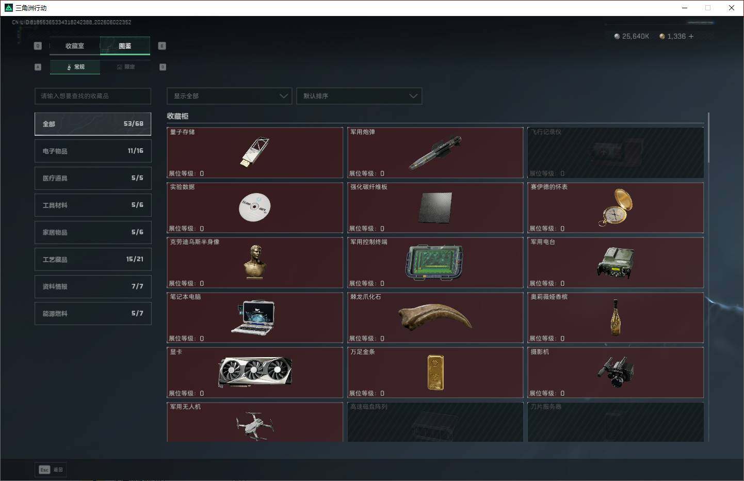Click 展位等级: 0 on 量子存储 card
The width and height of the screenshot is (744, 481).
pyautogui.click(x=186, y=173)
